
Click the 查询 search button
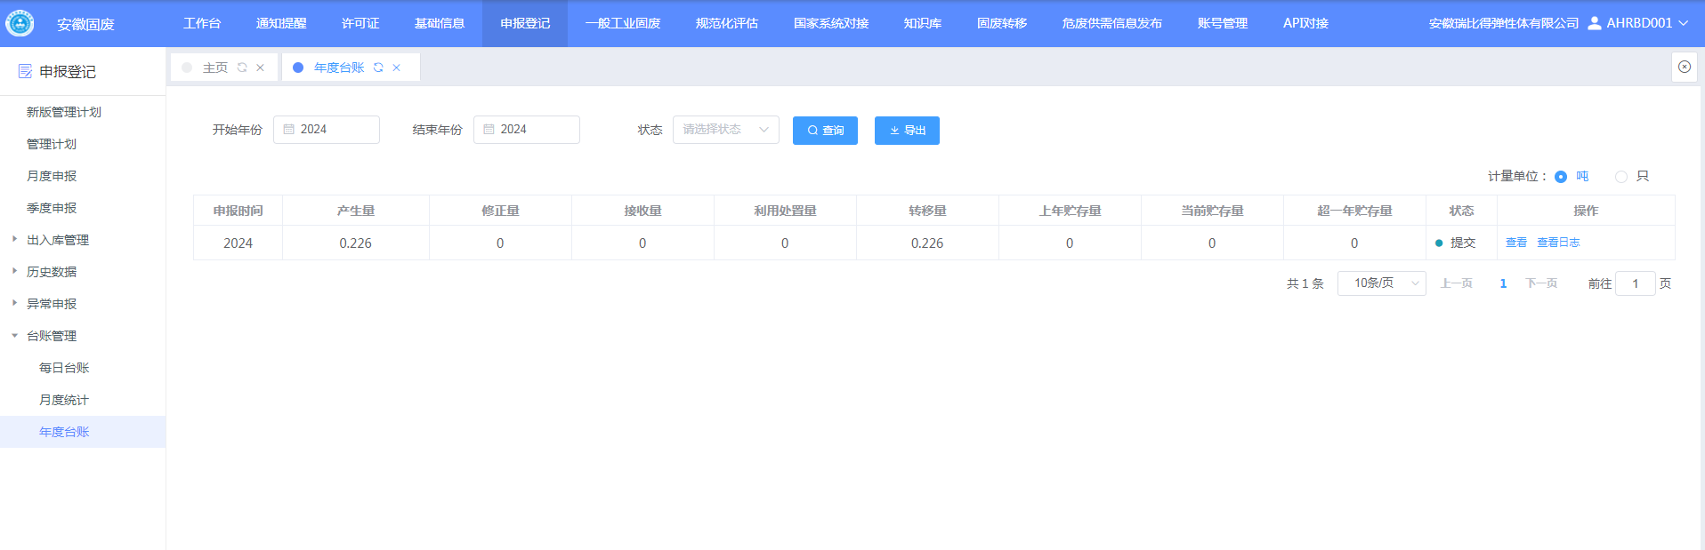[x=825, y=131]
